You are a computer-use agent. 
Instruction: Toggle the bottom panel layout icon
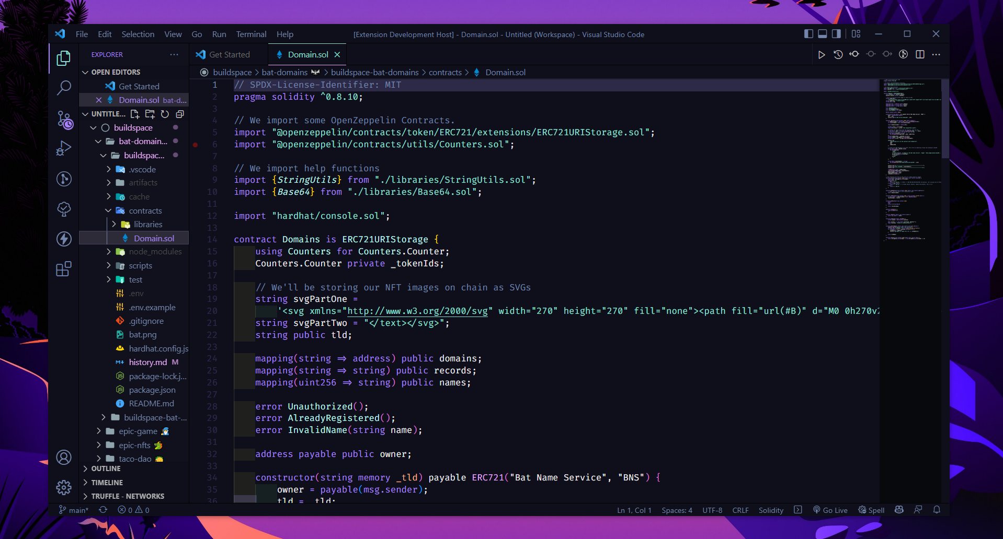pos(823,34)
